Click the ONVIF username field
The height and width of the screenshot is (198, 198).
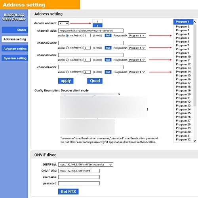point(79,177)
